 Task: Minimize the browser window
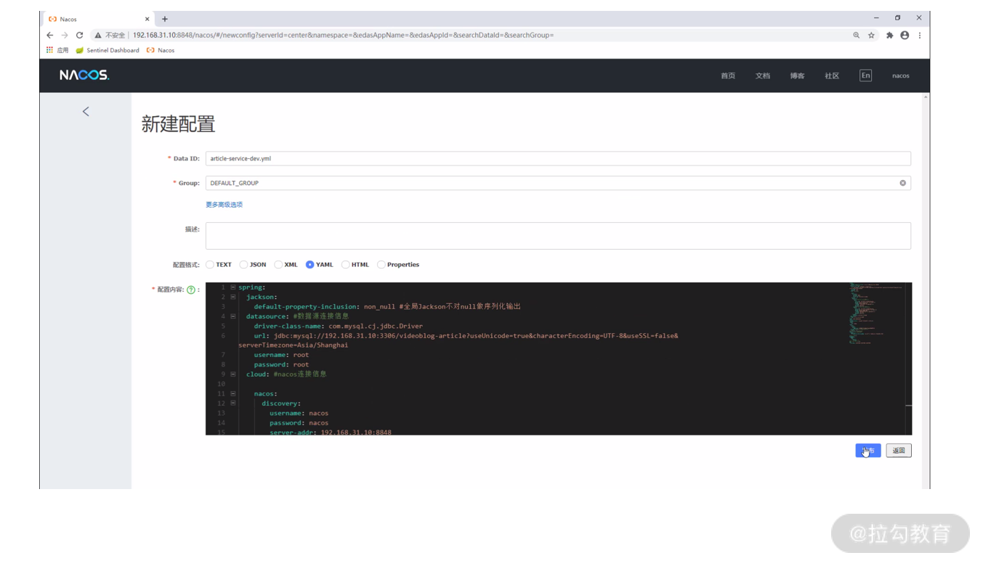point(876,18)
